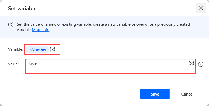Viewport: 209px width, 106px height.
Task: Save the variable settings
Action: click(x=155, y=94)
